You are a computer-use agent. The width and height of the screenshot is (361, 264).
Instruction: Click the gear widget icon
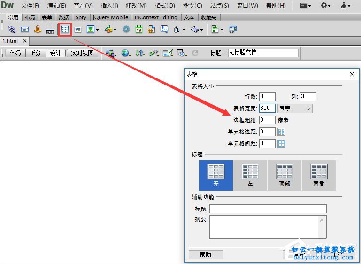(x=126, y=29)
